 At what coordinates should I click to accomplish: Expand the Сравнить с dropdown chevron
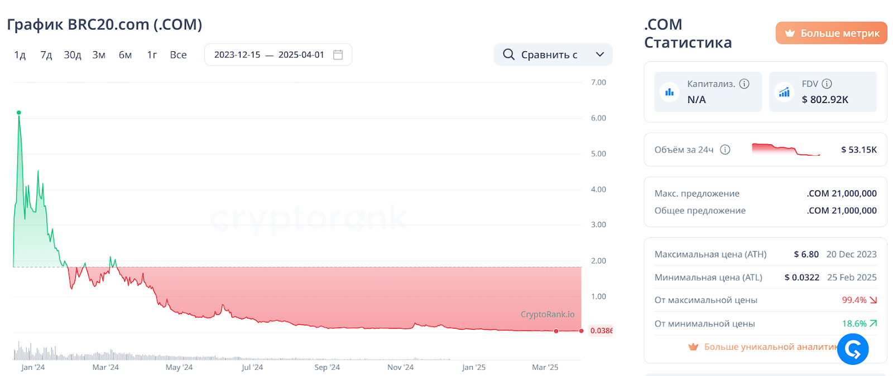coord(600,55)
